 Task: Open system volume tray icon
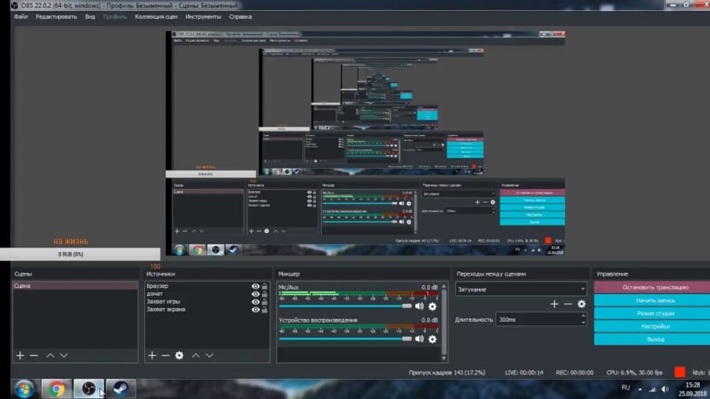665,389
